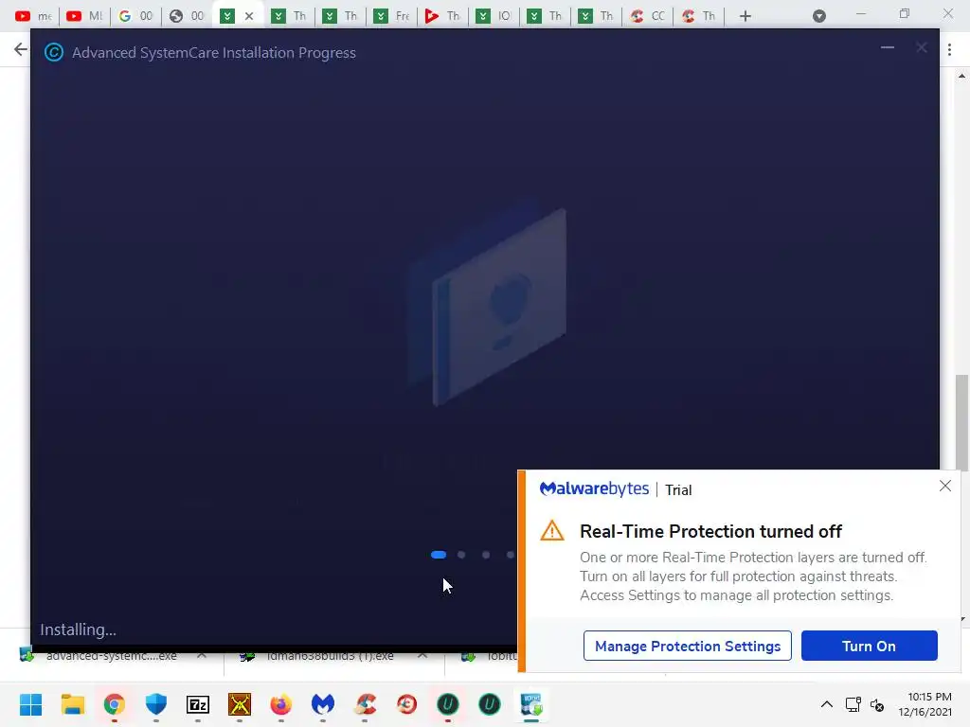
Task: Select the third slide indicator dot
Action: point(486,555)
